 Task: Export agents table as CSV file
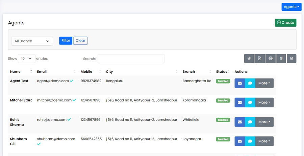tap(292, 59)
